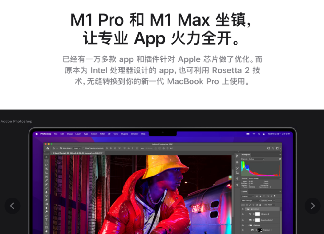Image resolution: width=324 pixels, height=234 pixels.
Task: Hide the general_cc layer group
Action: tap(243, 209)
